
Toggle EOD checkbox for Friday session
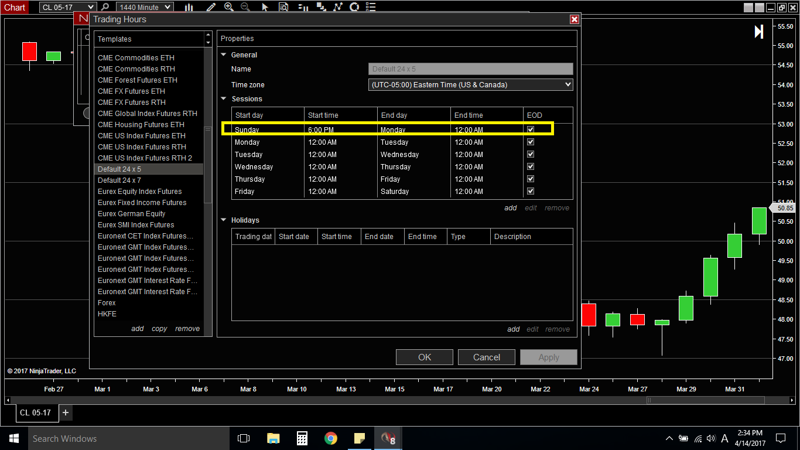[x=531, y=191]
